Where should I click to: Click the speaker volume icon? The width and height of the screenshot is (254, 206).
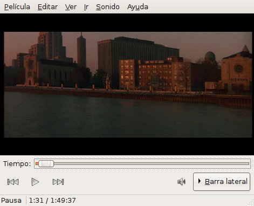coord(181,182)
